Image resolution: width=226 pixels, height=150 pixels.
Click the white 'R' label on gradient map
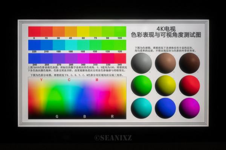(x=112, y=116)
